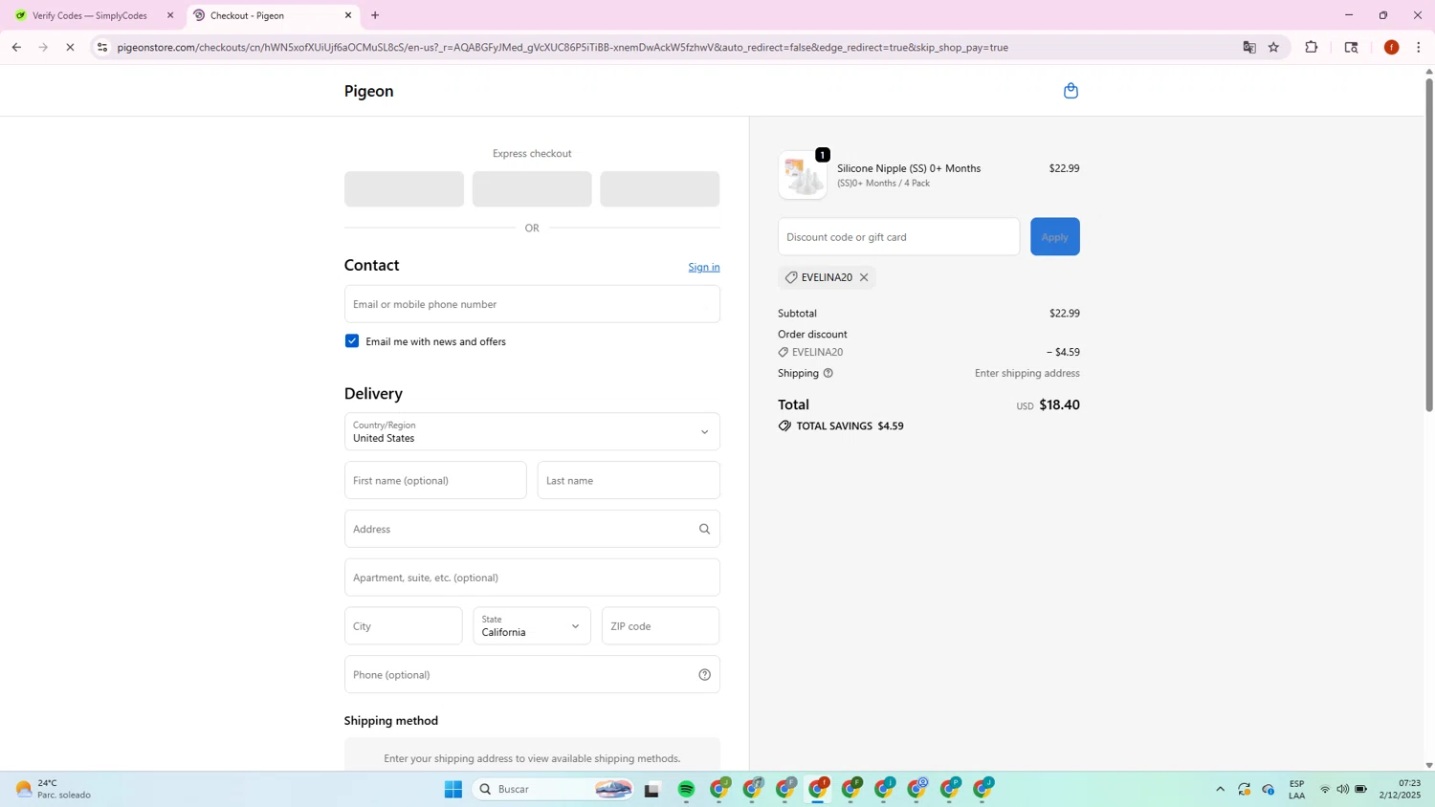Screen dimensions: 1435x807
Task: Open the weather widget in taskbar
Action: (54, 789)
